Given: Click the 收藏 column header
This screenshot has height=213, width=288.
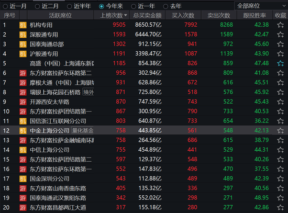Looking at the screenshot, I should [x=280, y=15].
